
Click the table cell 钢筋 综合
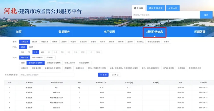point(57,92)
